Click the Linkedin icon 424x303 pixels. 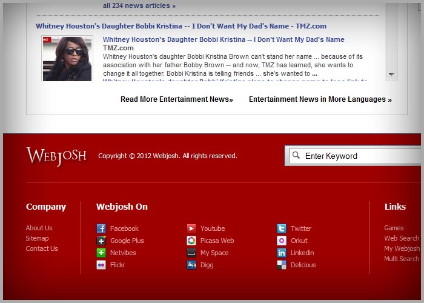click(x=282, y=253)
